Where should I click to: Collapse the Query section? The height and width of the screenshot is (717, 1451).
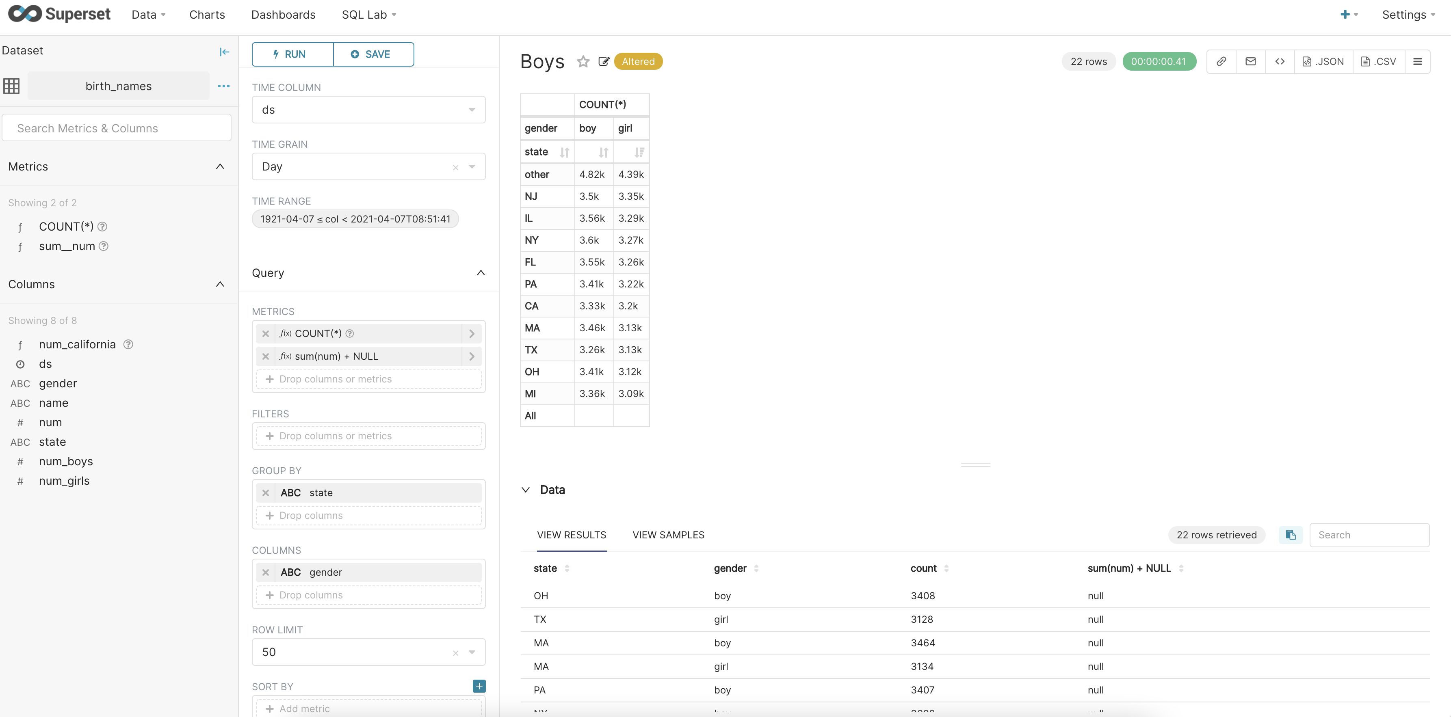[481, 273]
